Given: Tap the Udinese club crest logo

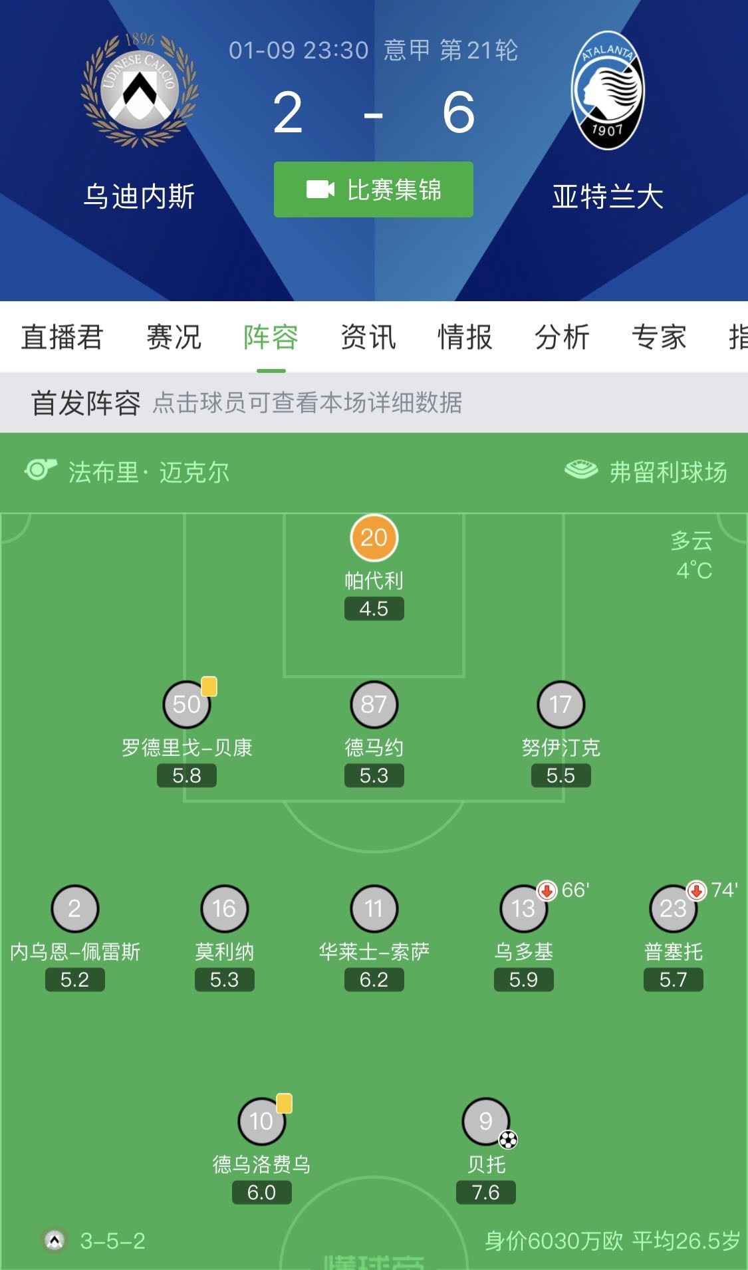Looking at the screenshot, I should point(140,90).
